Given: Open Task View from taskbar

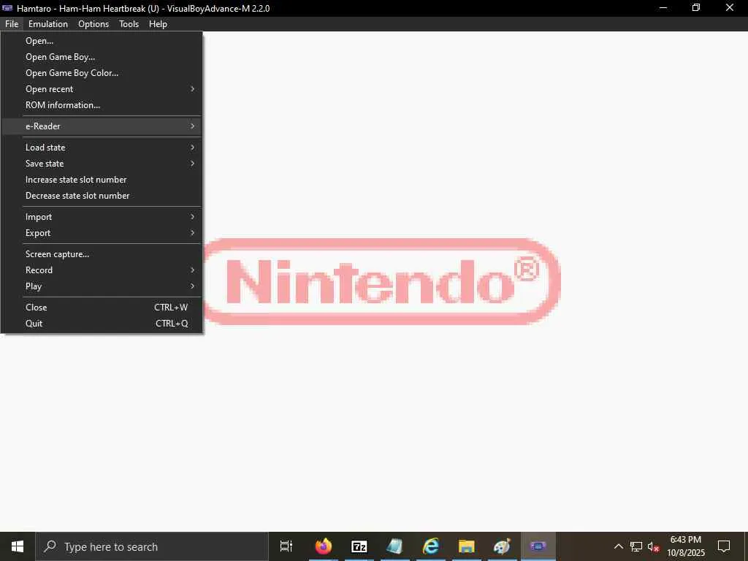Looking at the screenshot, I should 286,546.
